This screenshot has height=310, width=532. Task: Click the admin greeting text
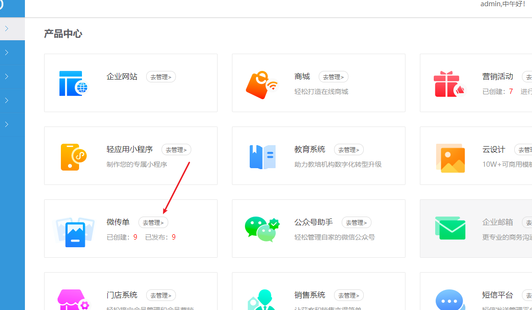(502, 4)
